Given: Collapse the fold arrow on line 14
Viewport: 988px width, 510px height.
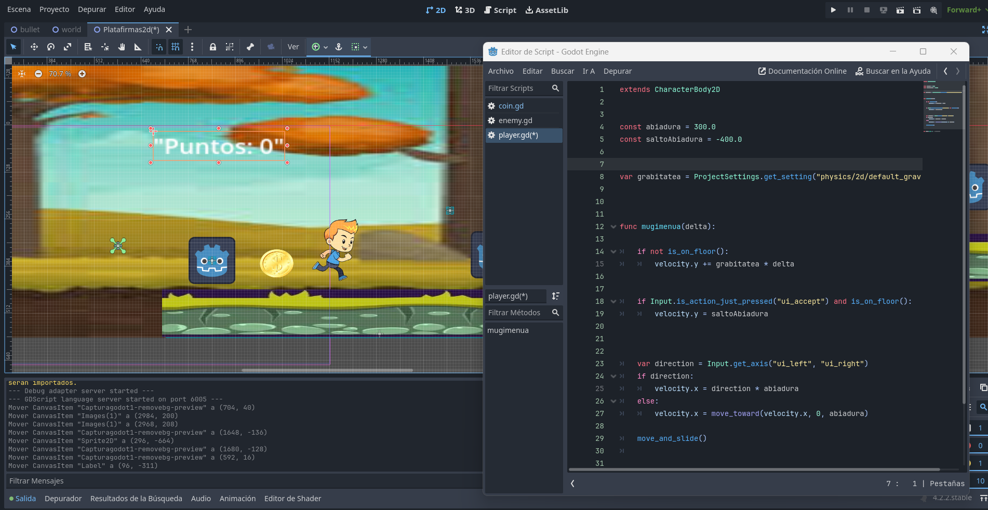Looking at the screenshot, I should tap(613, 252).
